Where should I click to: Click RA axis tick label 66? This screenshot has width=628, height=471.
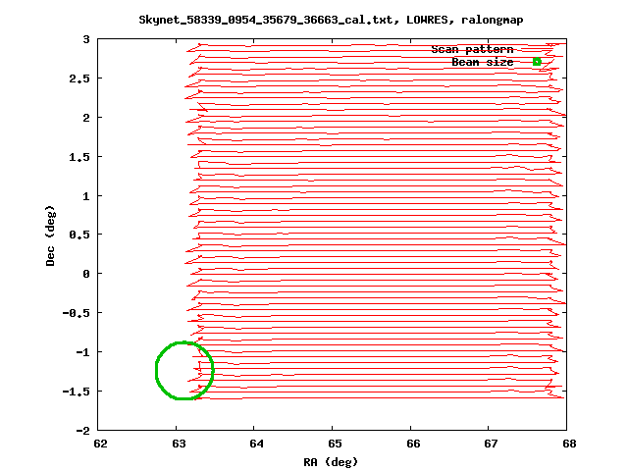[413, 444]
